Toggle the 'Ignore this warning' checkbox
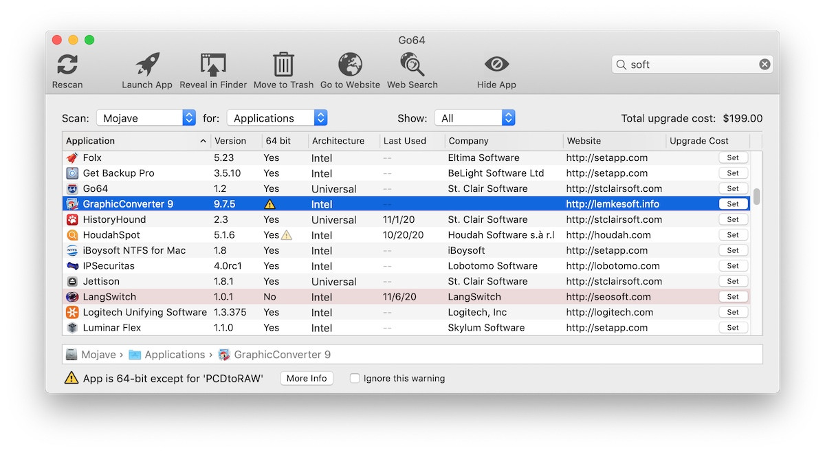 tap(355, 378)
